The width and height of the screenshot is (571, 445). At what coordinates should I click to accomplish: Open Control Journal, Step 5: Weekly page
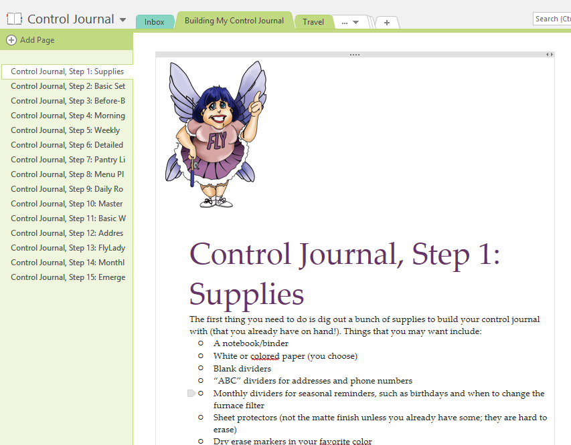[x=65, y=130]
